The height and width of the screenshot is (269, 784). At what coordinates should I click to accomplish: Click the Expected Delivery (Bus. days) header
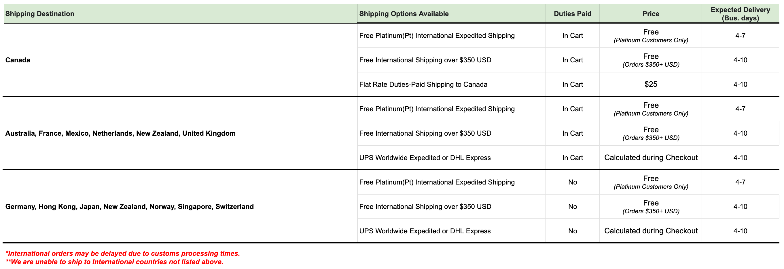click(x=740, y=14)
